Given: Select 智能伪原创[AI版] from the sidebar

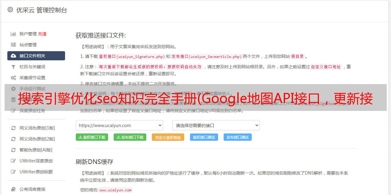Looking at the screenshot, I should [x=36, y=150].
